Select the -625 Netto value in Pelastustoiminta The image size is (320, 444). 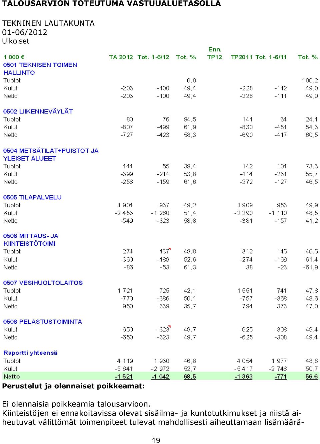pos(246,338)
